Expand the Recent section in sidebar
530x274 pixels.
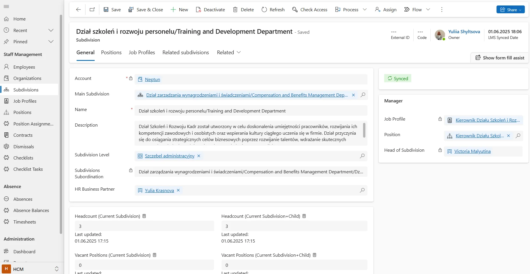pyautogui.click(x=51, y=30)
